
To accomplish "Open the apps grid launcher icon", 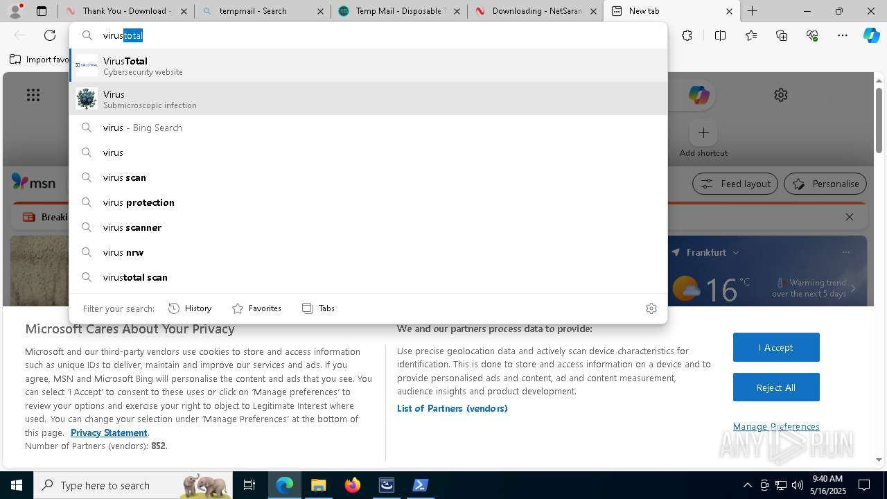I will [33, 95].
